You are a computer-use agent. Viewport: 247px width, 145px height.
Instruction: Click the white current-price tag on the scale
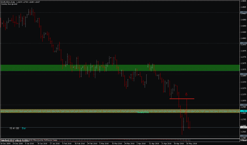(x=243, y=127)
